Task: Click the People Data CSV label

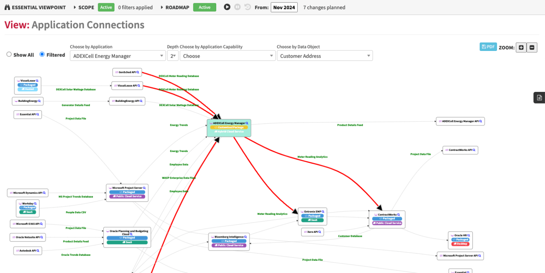Action: coord(76,213)
